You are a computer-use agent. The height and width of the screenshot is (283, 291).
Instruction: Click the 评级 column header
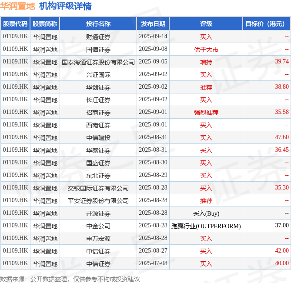[x=206, y=24]
